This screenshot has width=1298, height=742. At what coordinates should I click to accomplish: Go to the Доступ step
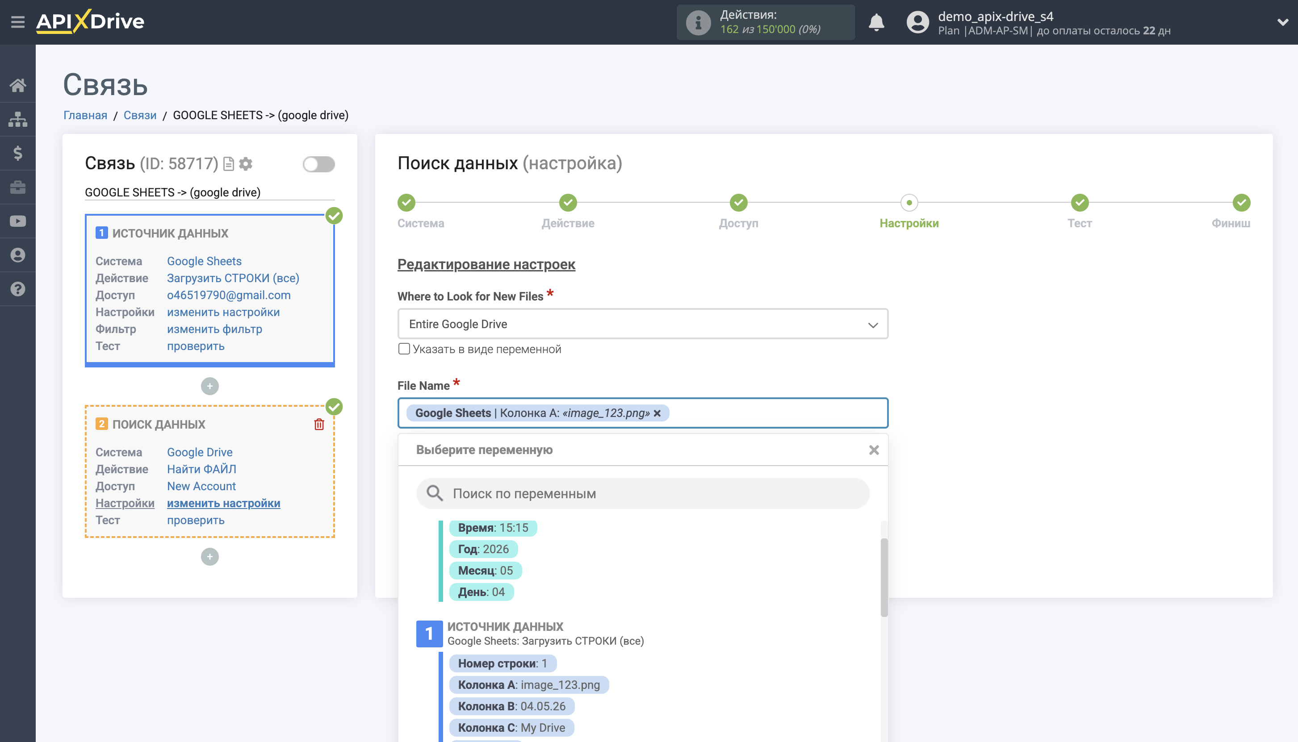point(738,203)
